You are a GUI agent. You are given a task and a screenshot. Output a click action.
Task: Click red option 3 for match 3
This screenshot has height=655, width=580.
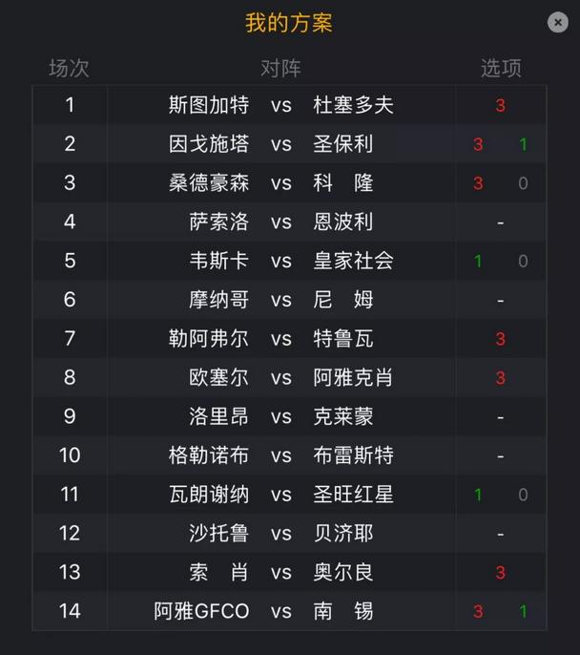click(478, 183)
